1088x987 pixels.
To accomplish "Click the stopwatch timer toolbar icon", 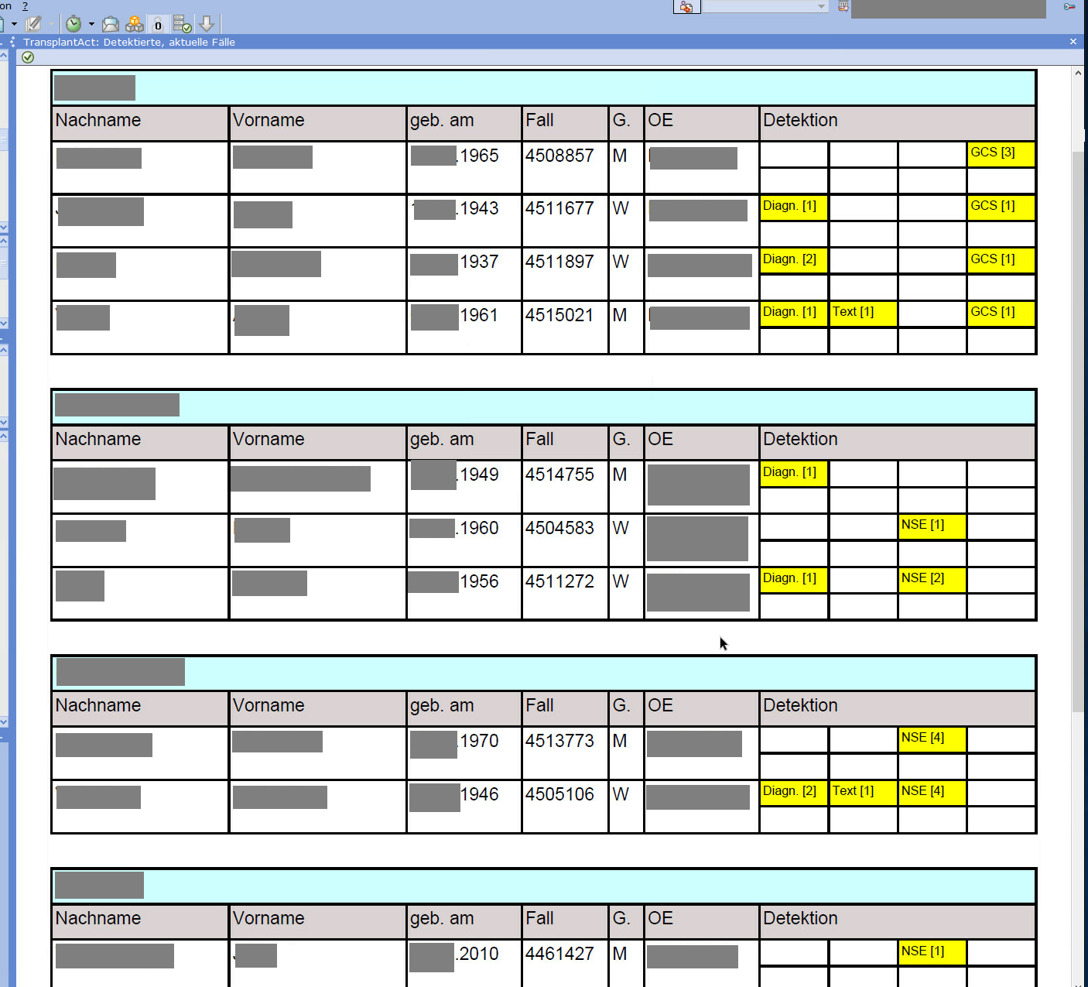I will [x=74, y=25].
